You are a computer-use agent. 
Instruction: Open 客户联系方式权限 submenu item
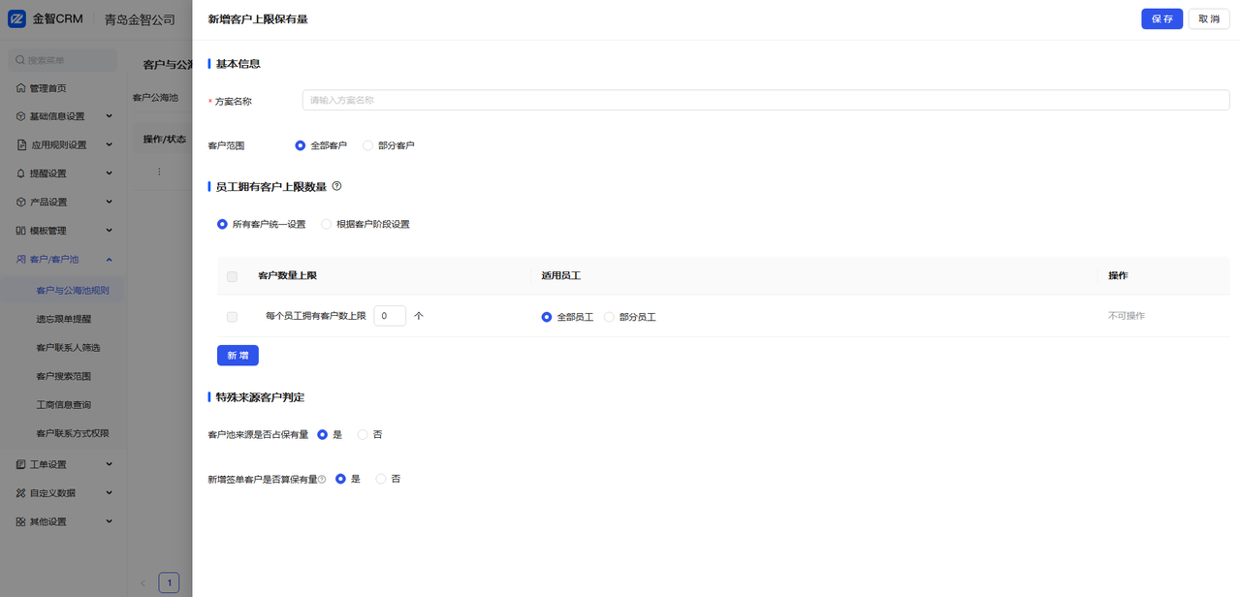pos(73,433)
